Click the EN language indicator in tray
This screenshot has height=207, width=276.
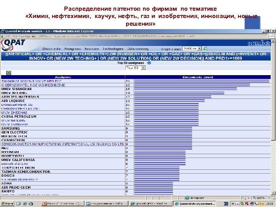click(x=226, y=204)
